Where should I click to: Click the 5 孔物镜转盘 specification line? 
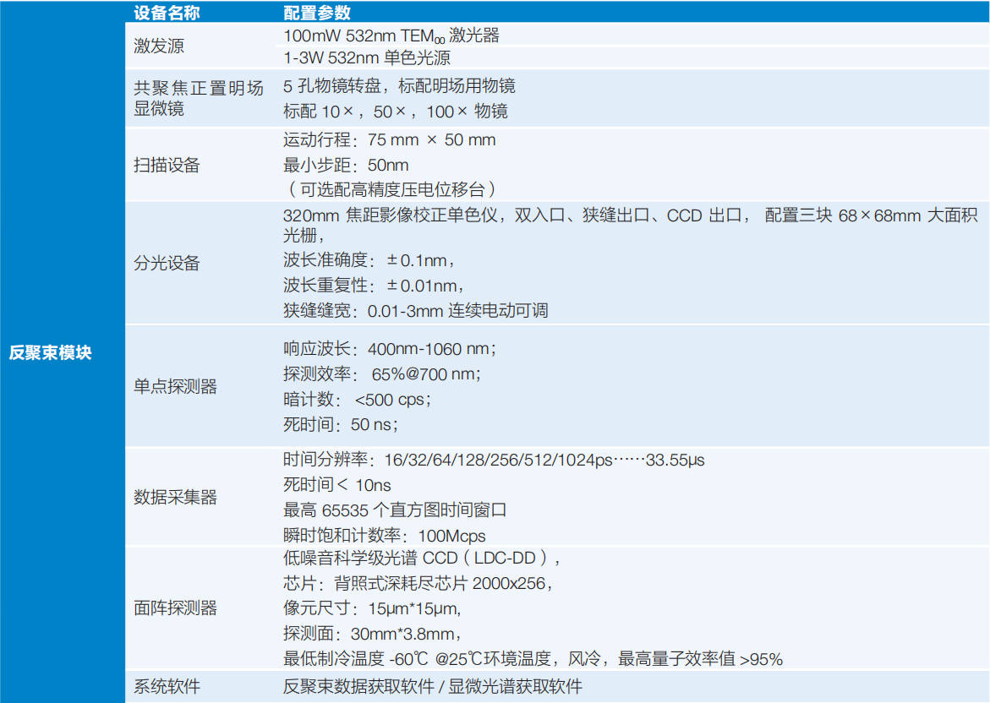tap(399, 86)
